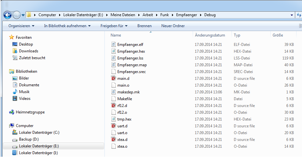This screenshot has width=302, height=159.
Task: Select the Bibliotheken icon in sidebar
Action: pos(12,71)
